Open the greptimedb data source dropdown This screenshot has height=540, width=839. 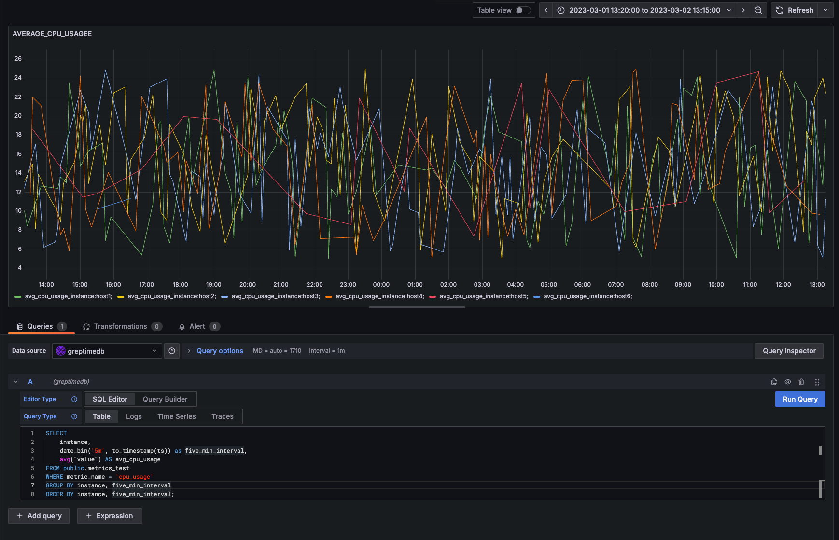tap(107, 351)
